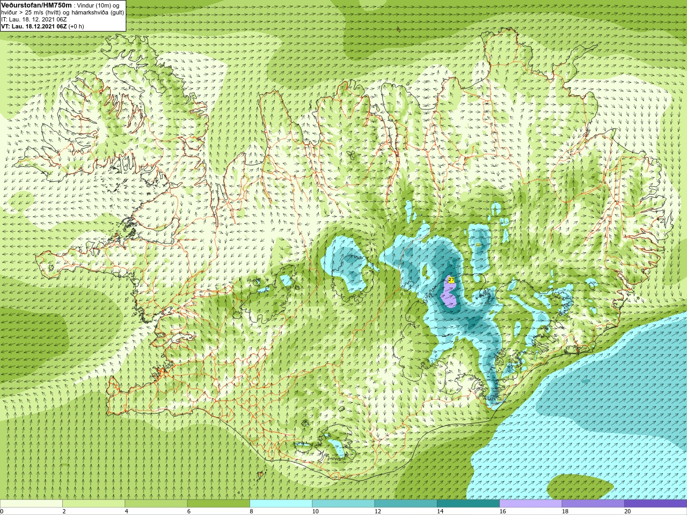
Task: Click the 'VT: Lau. 18.12.2021 06Z (+0 h)' line
Action: pyautogui.click(x=42, y=26)
